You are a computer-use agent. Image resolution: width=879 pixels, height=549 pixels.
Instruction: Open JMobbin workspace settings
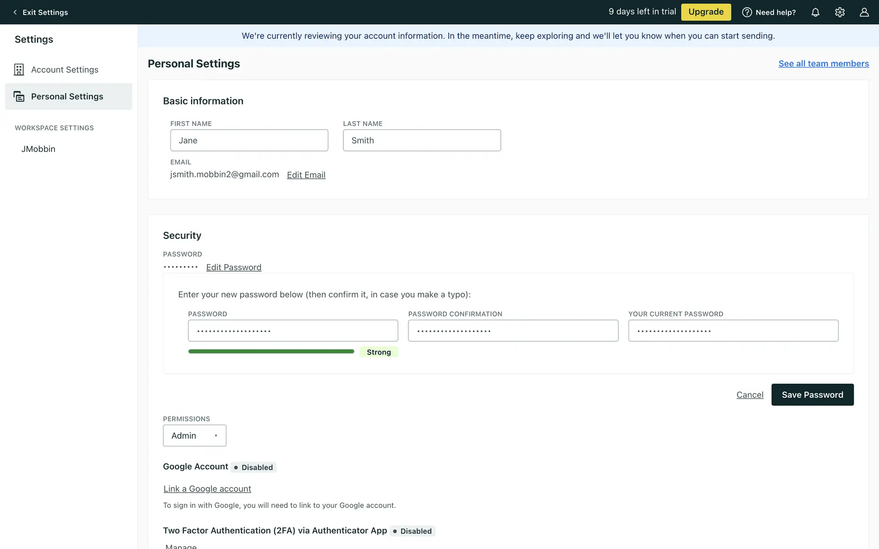pyautogui.click(x=38, y=149)
